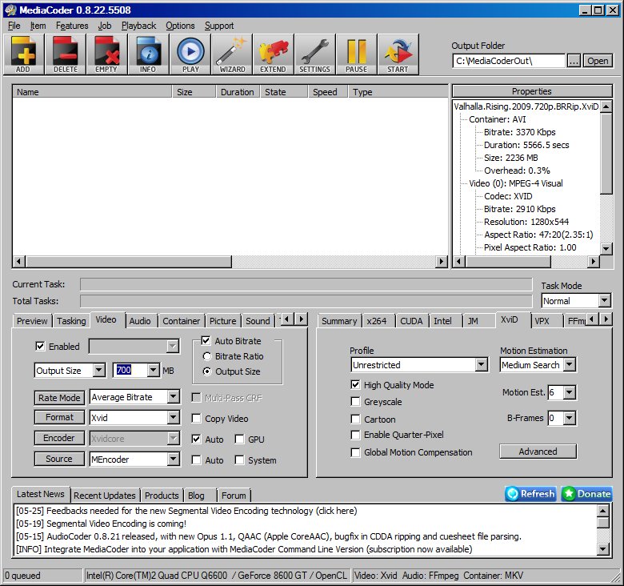624x586 pixels.
Task: Open the SETTINGS wrench icon
Action: click(x=314, y=54)
